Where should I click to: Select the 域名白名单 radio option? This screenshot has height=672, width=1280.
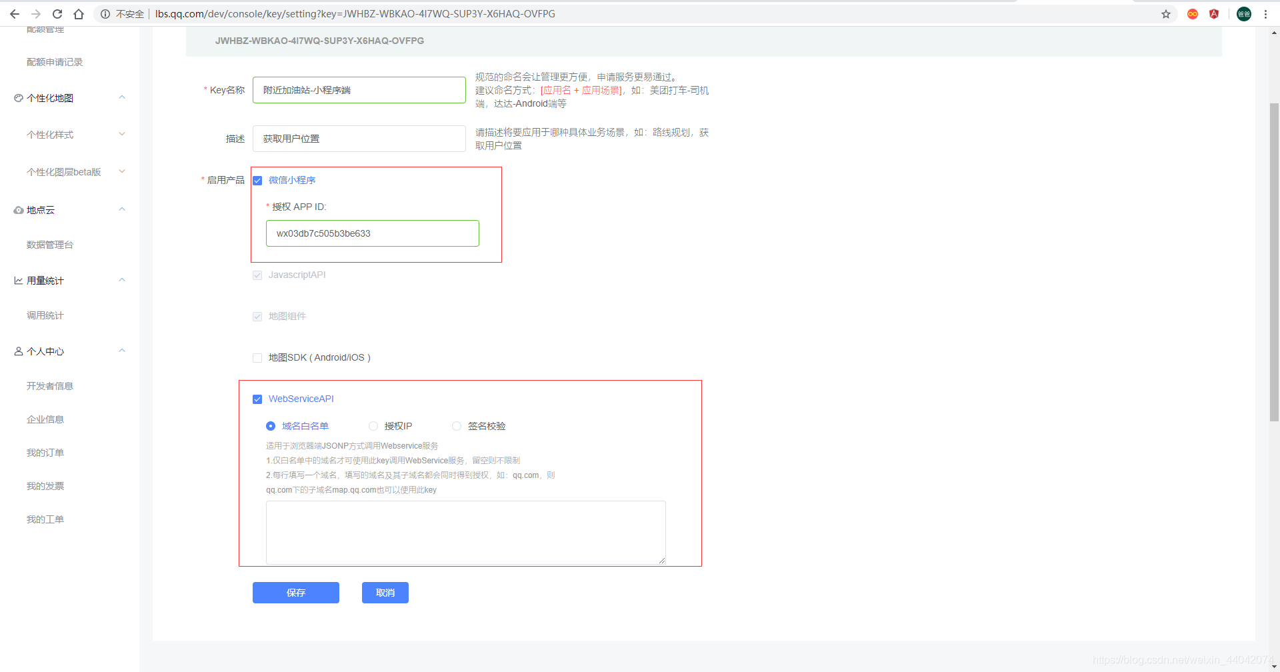(x=271, y=426)
